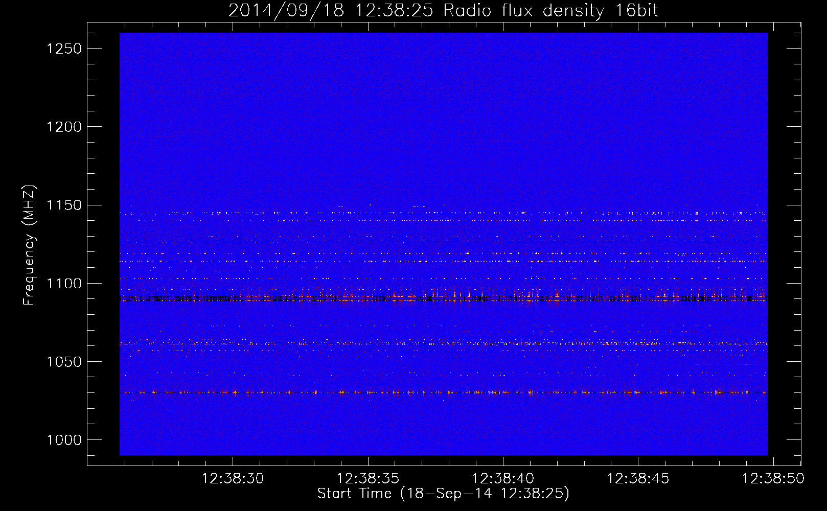Click the plot title '2014/09/18 12:38:25 Radio flux density 16bit'
827x511 pixels.
point(443,10)
